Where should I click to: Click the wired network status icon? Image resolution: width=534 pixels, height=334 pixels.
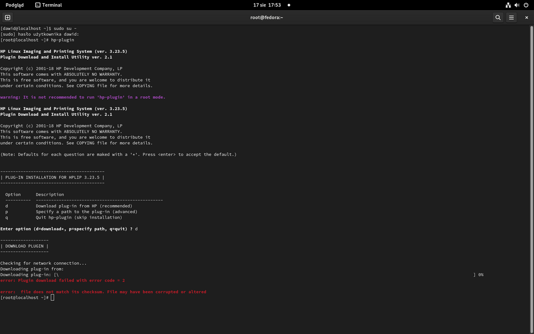tap(508, 5)
